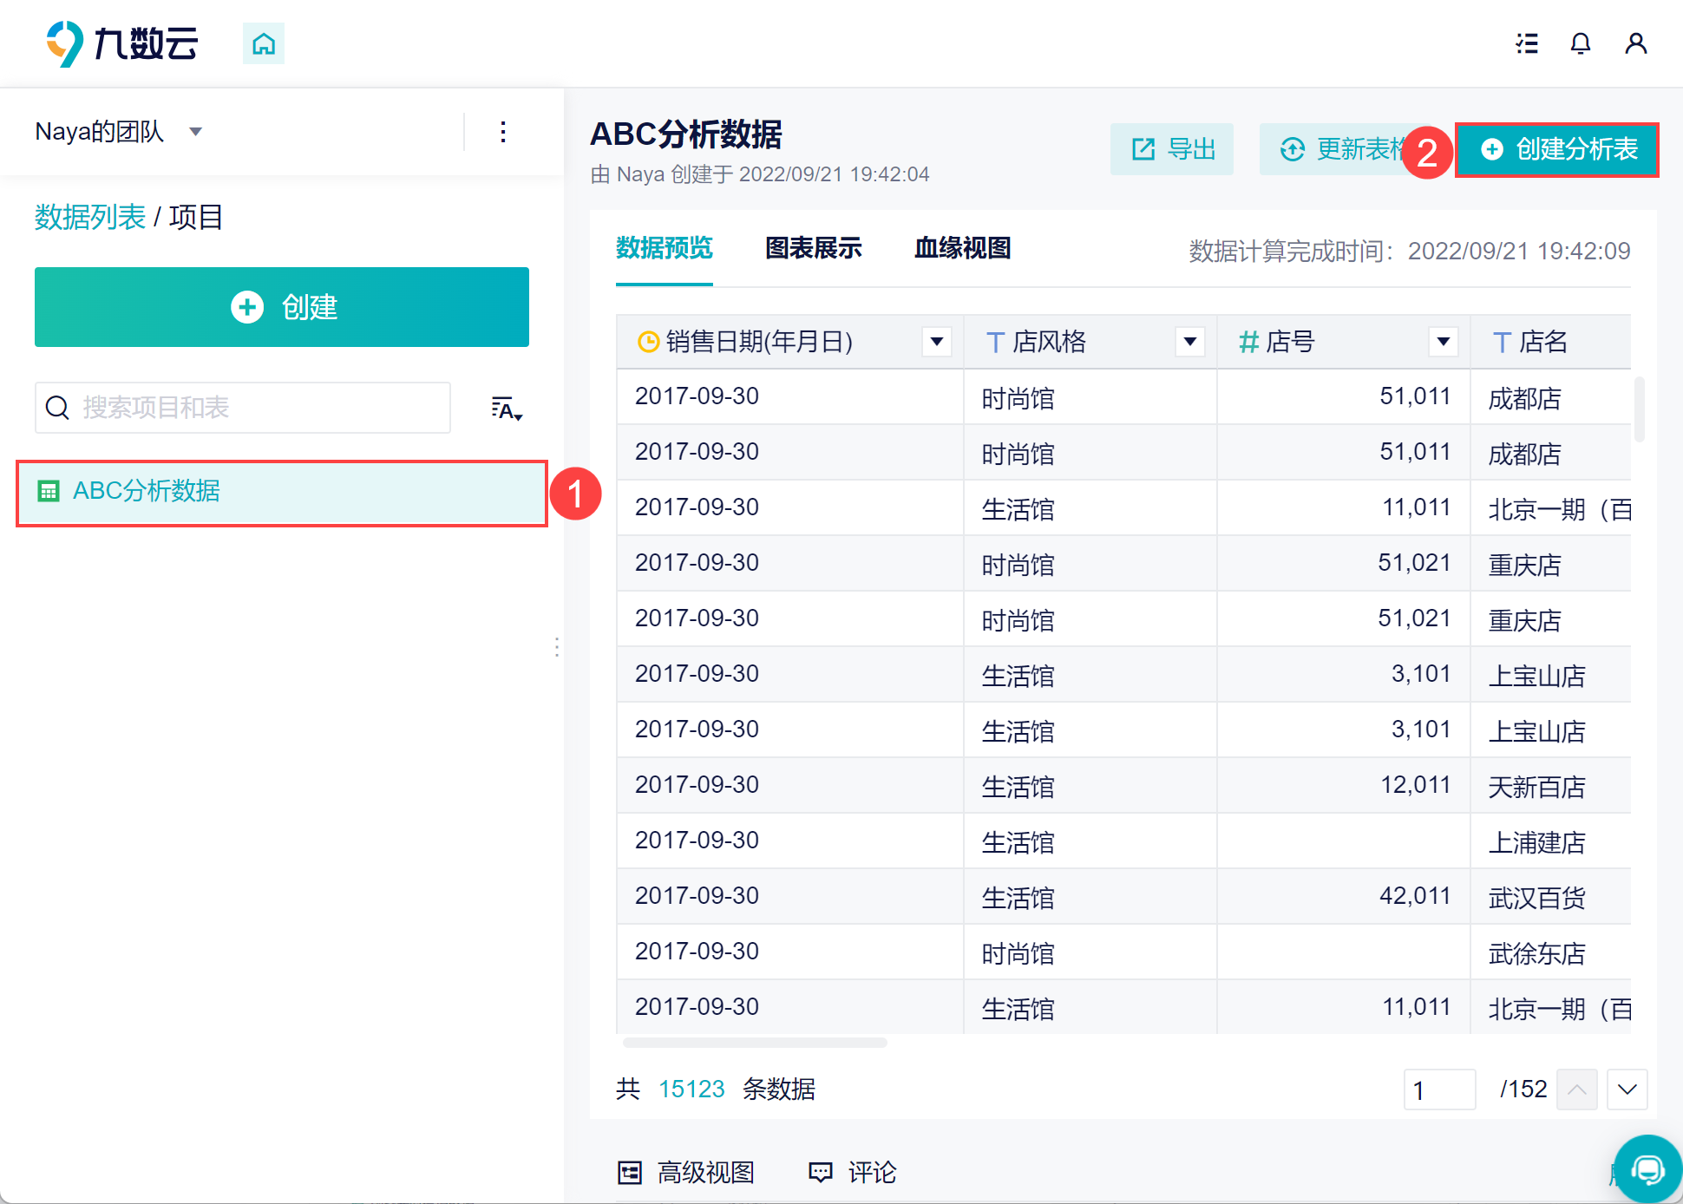
Task: Click the horizontal scrollbar under the table
Action: pos(755,1043)
